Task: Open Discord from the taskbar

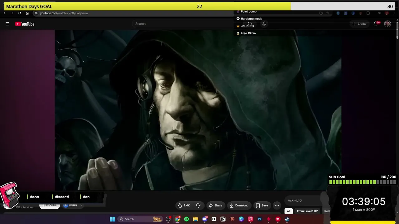Action: click(205, 219)
